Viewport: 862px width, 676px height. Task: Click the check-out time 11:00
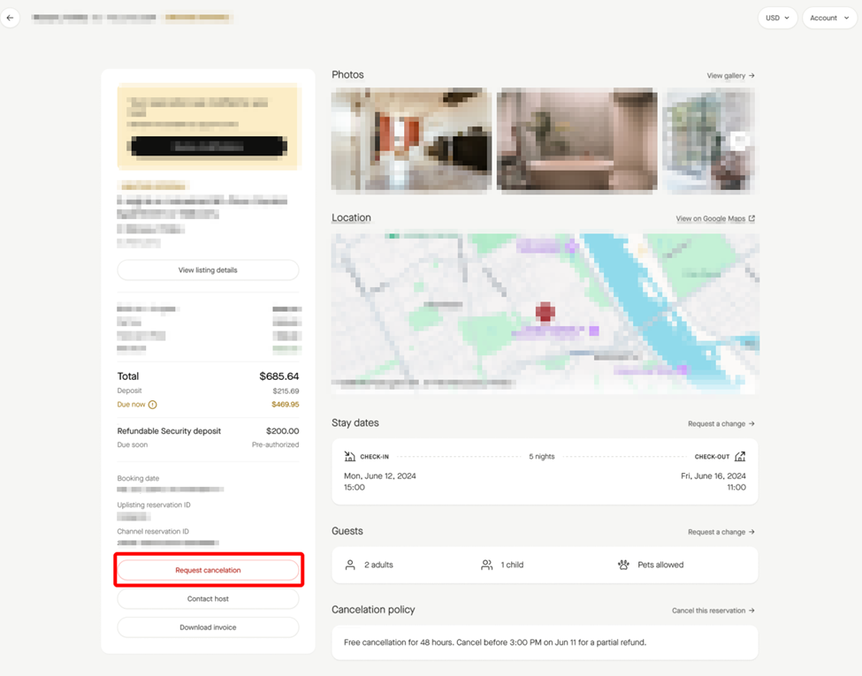point(736,488)
